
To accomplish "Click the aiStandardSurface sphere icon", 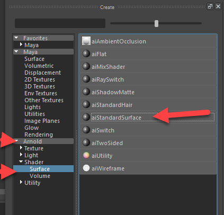I will click(86, 117).
